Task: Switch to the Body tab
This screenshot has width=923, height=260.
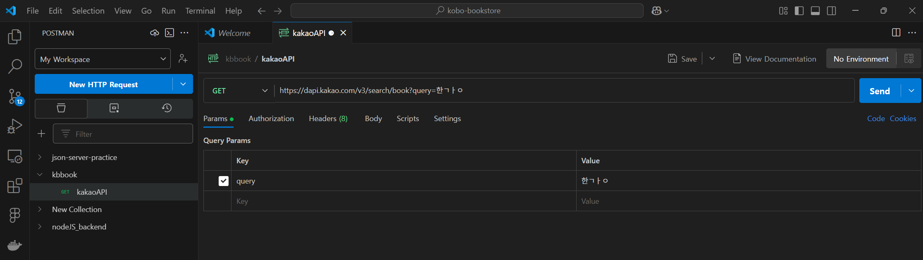Action: [373, 119]
